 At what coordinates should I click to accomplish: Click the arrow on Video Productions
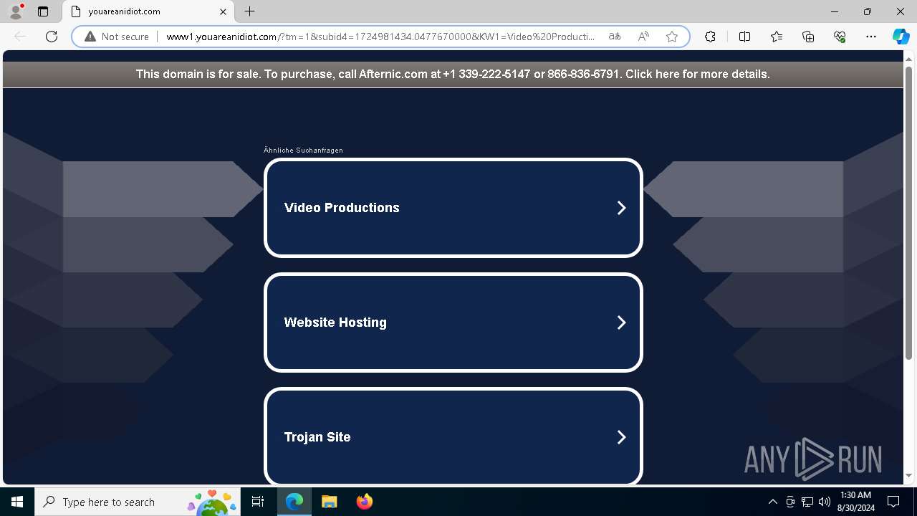tap(621, 208)
